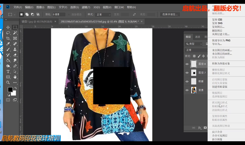Click the Intersect with selection option icon
This screenshot has width=245, height=145.
[38, 15]
